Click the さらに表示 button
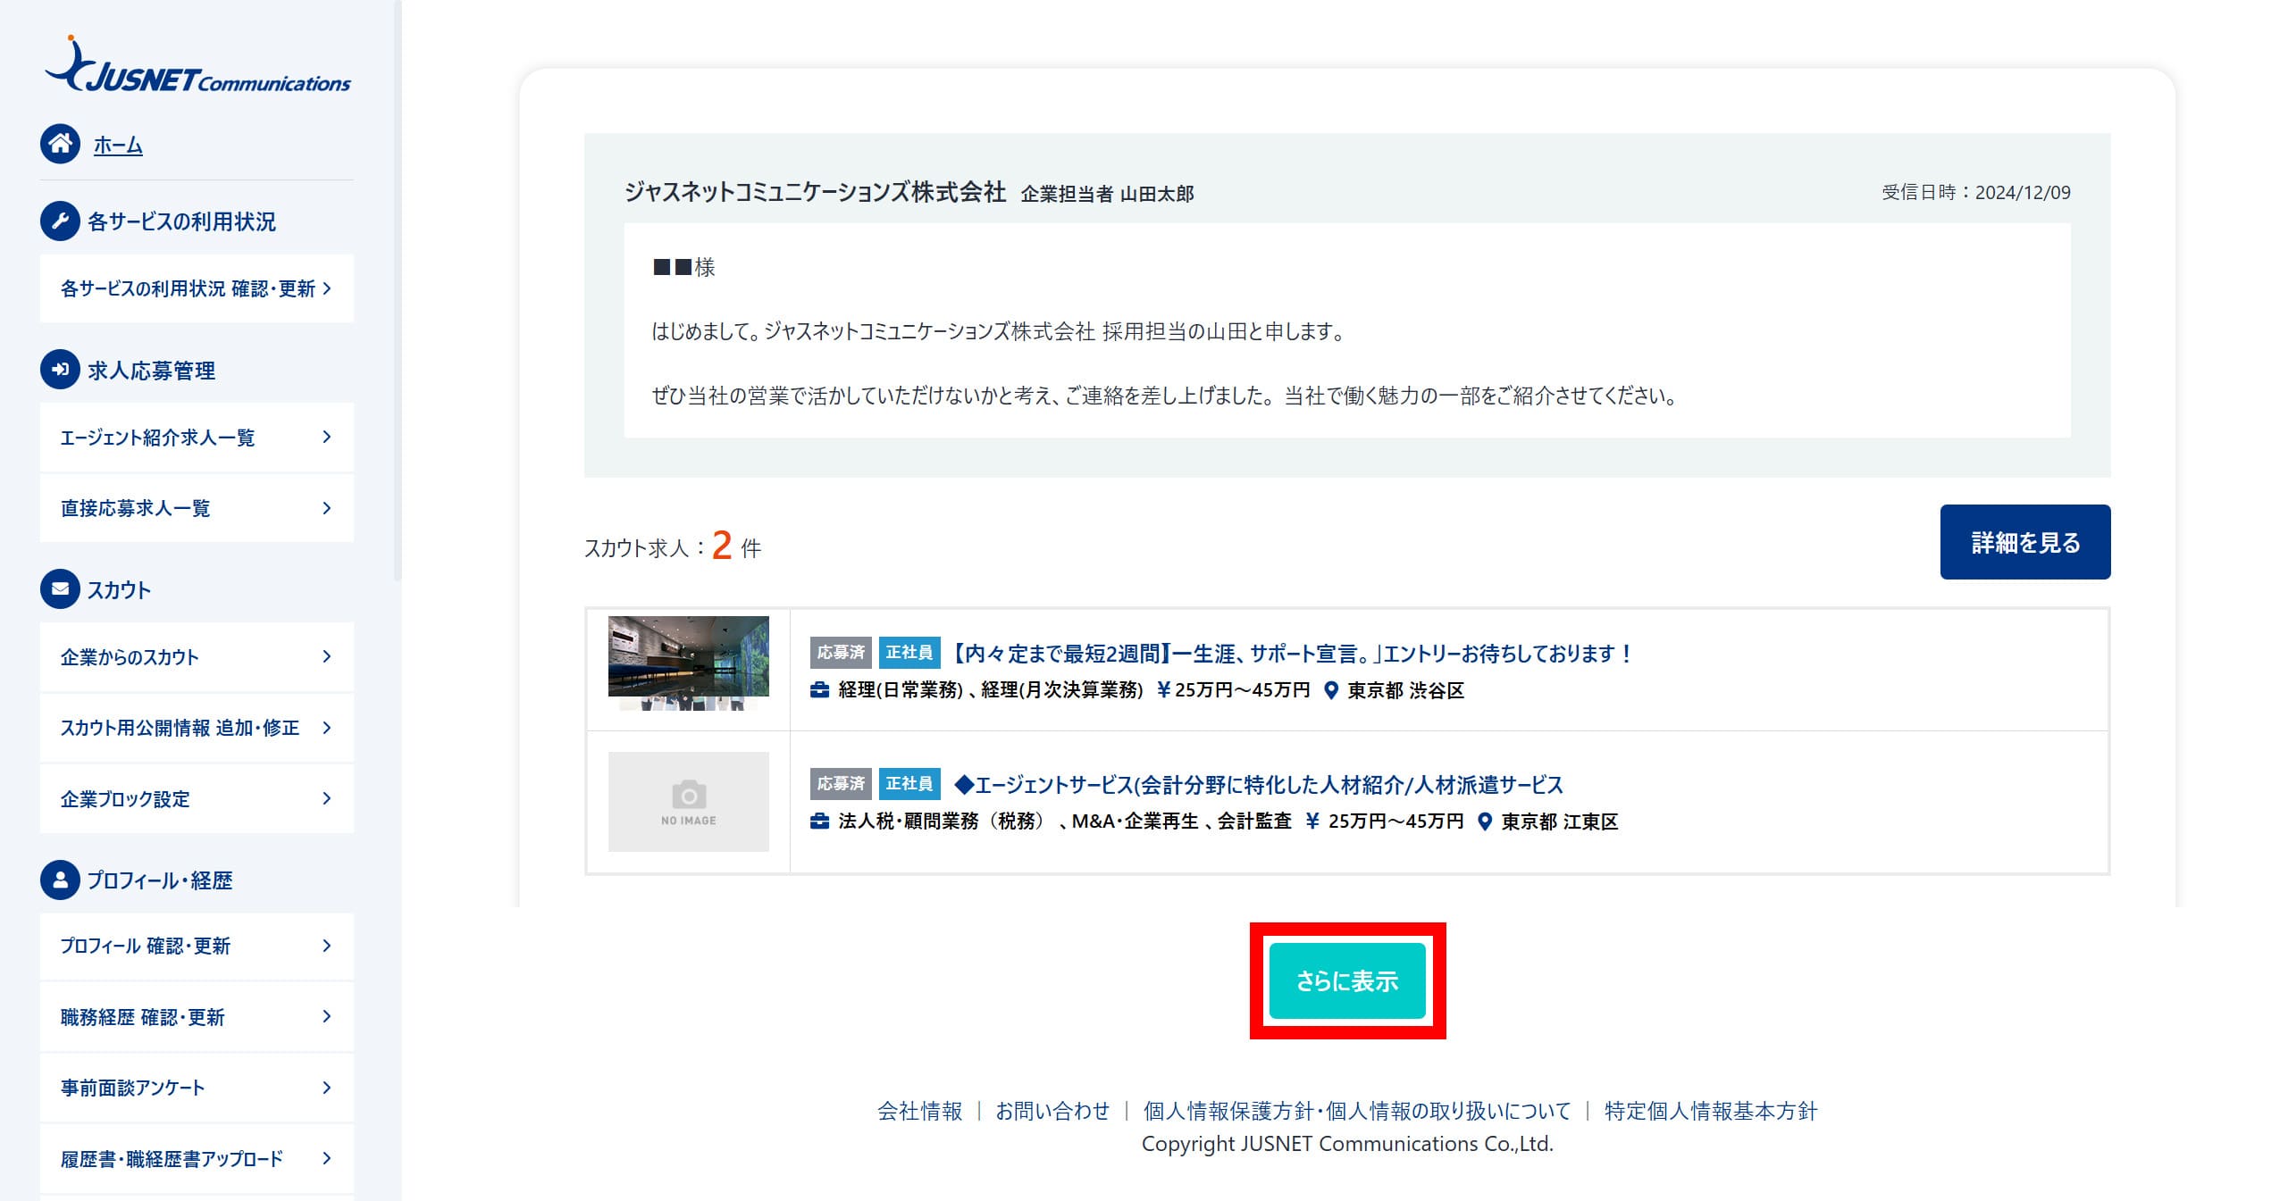The image size is (2288, 1201). [1347, 980]
